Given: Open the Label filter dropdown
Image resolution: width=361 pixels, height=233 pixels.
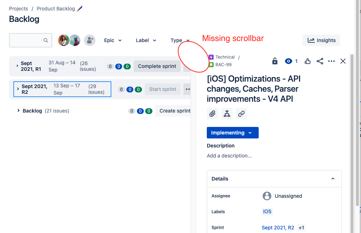Looking at the screenshot, I should [x=146, y=40].
